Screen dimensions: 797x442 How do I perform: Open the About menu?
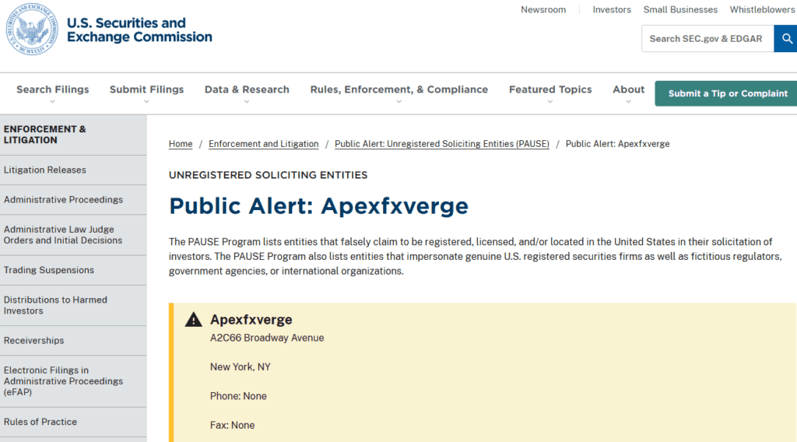628,89
